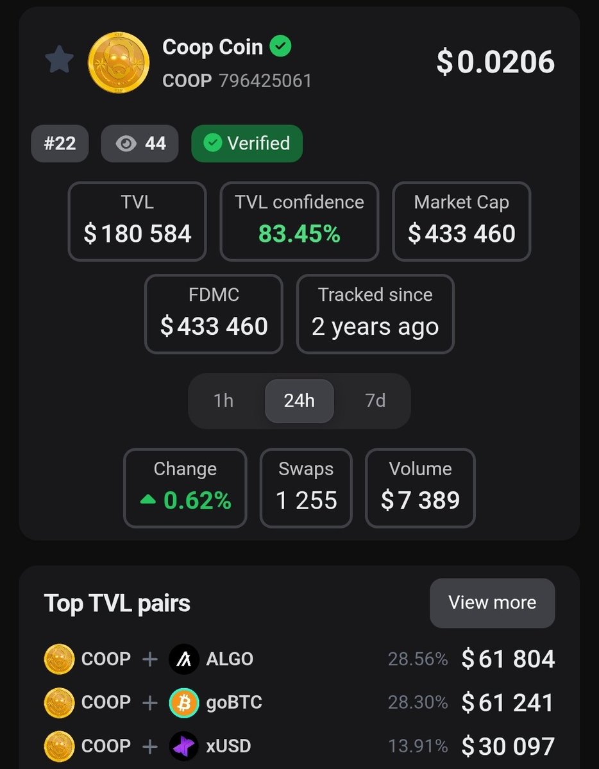Image resolution: width=599 pixels, height=769 pixels.
Task: Toggle the favorite star for Coop Coin
Action: click(60, 60)
